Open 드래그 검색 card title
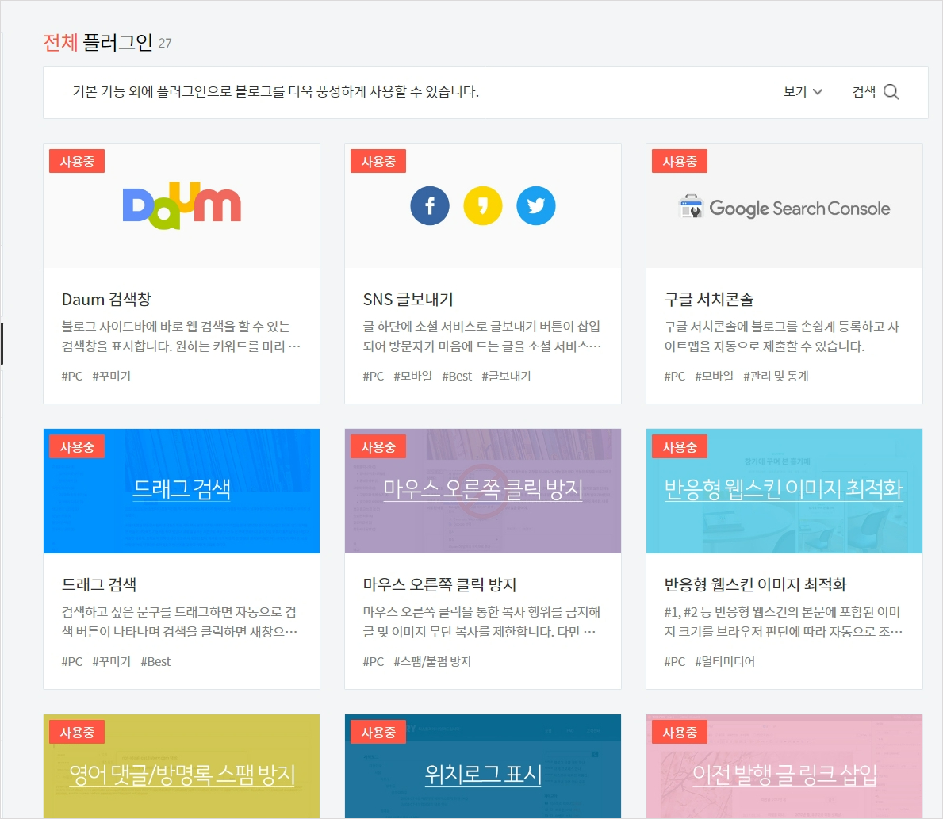The width and height of the screenshot is (943, 819). [99, 584]
